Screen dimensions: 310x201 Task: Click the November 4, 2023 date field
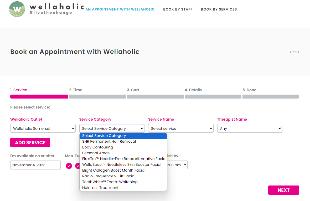pos(35,165)
